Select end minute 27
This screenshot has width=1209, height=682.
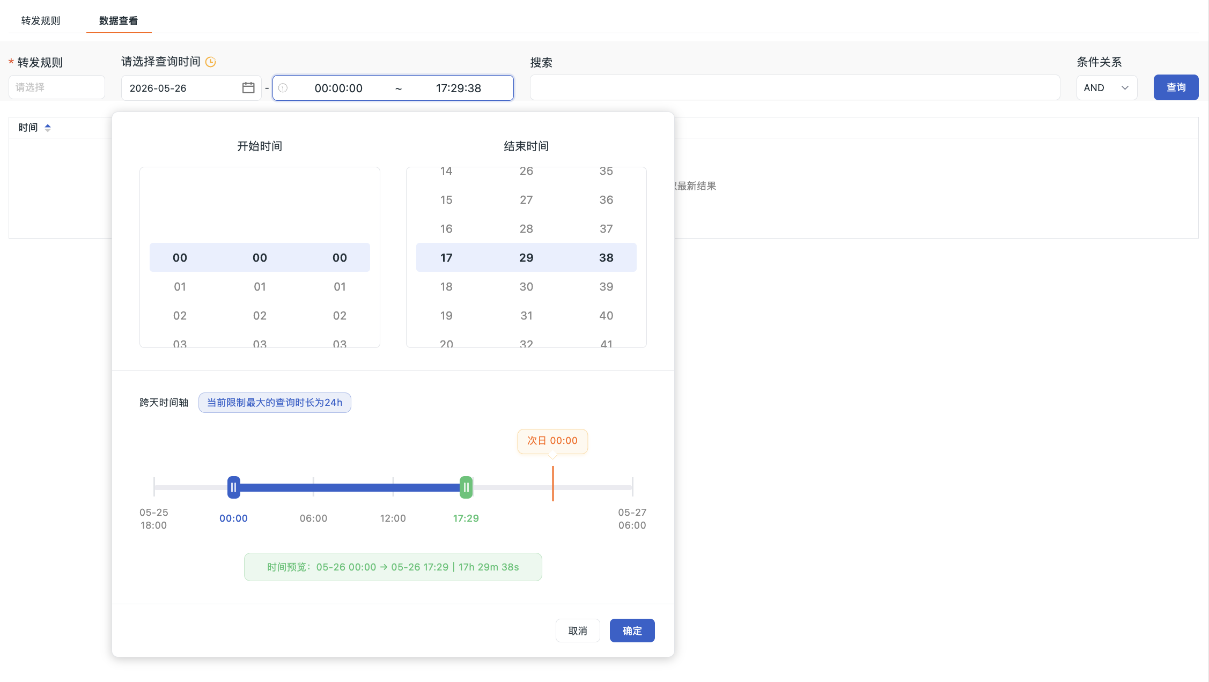pyautogui.click(x=526, y=200)
